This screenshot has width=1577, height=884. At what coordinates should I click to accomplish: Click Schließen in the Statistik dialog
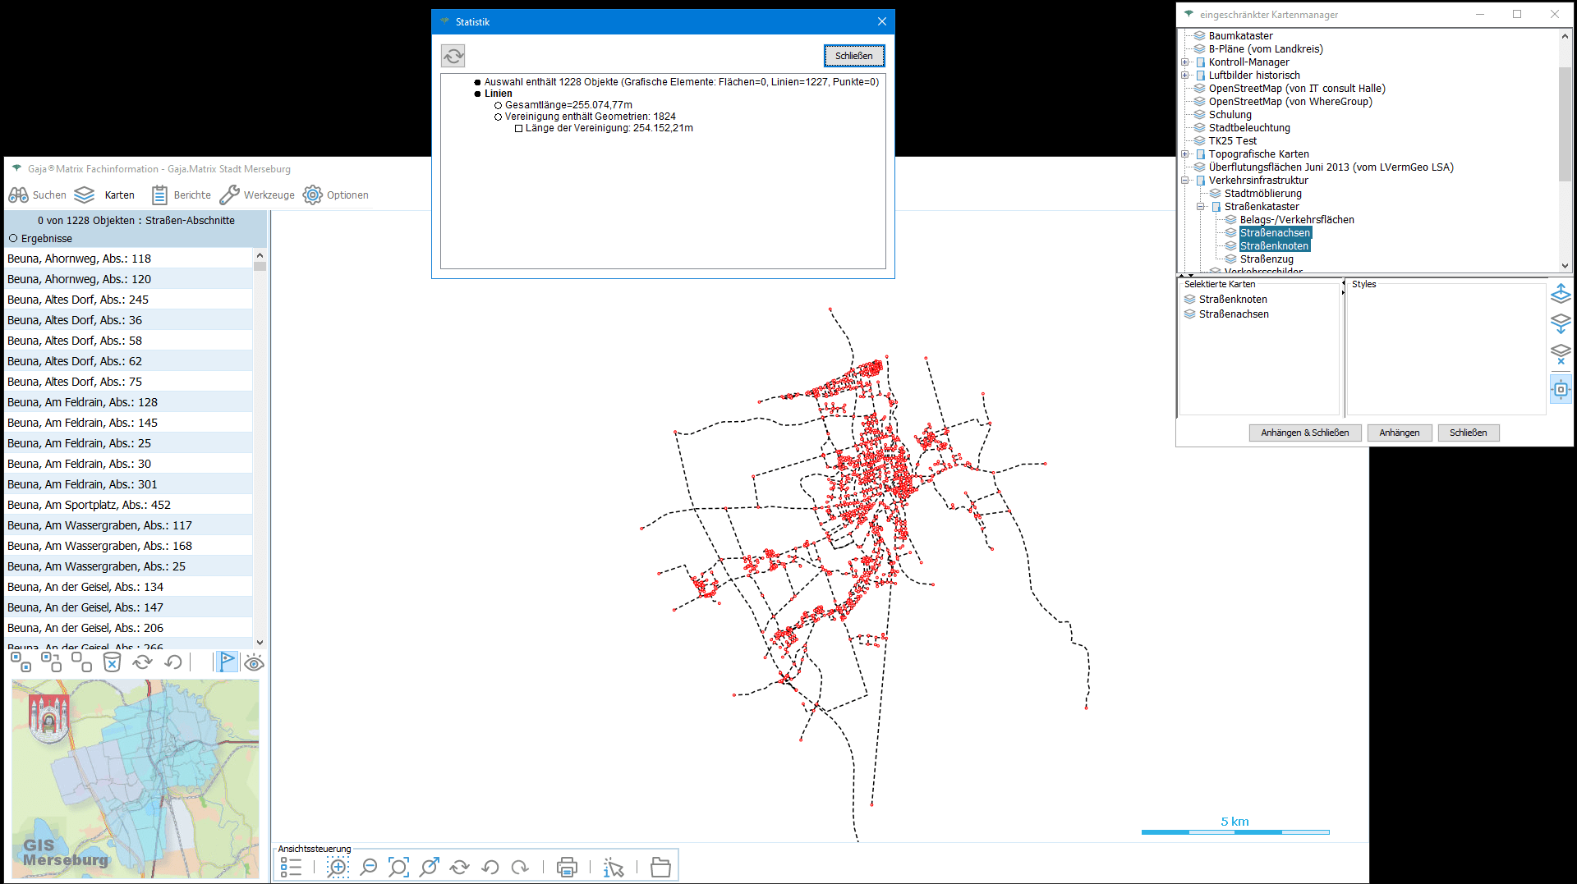coord(853,56)
